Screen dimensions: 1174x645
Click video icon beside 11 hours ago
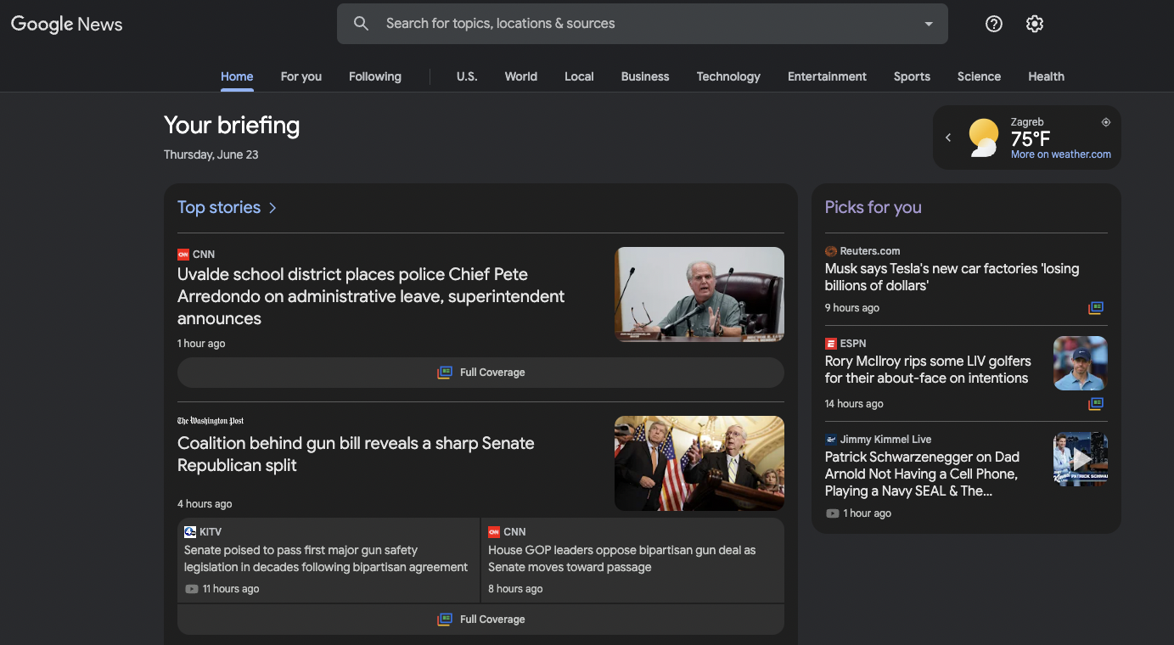pyautogui.click(x=192, y=589)
